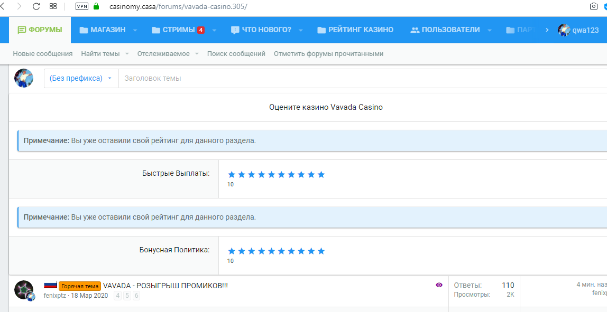This screenshot has height=312, width=607.
Task: Select fifth star for Быстрые Выплаты
Action: (271, 174)
